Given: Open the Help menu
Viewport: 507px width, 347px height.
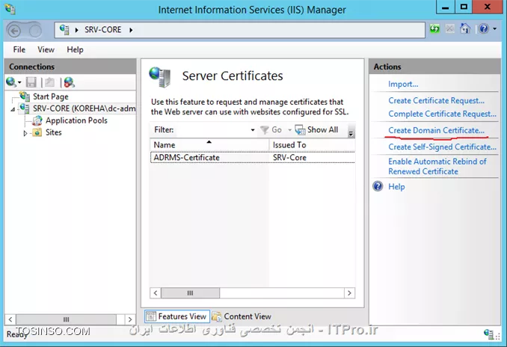Looking at the screenshot, I should (x=75, y=49).
